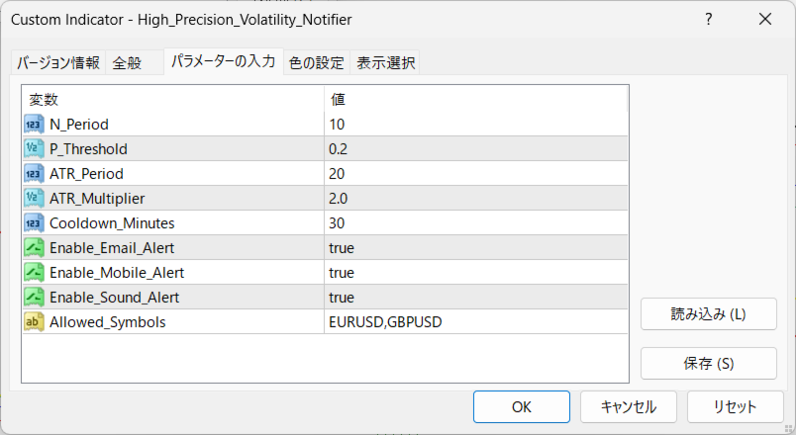
Task: Click the integer icon next to ATR_Period
Action: pyautogui.click(x=34, y=174)
